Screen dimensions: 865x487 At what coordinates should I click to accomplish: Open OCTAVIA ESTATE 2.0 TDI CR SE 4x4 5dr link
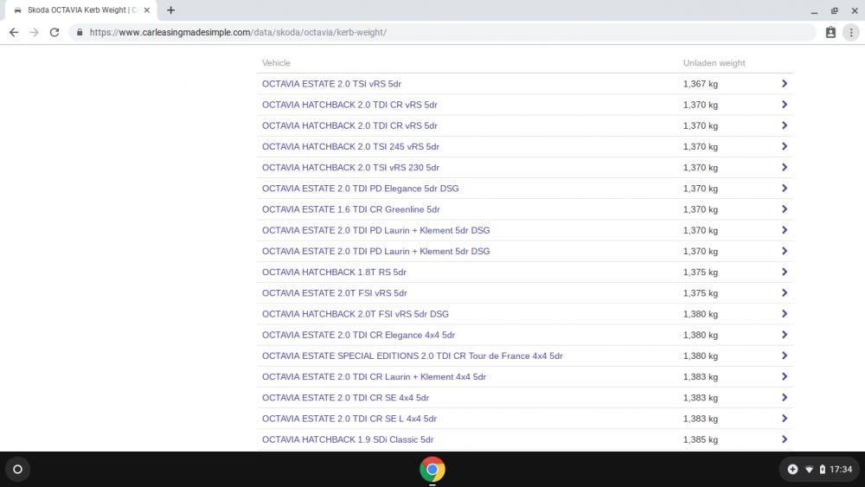point(345,398)
